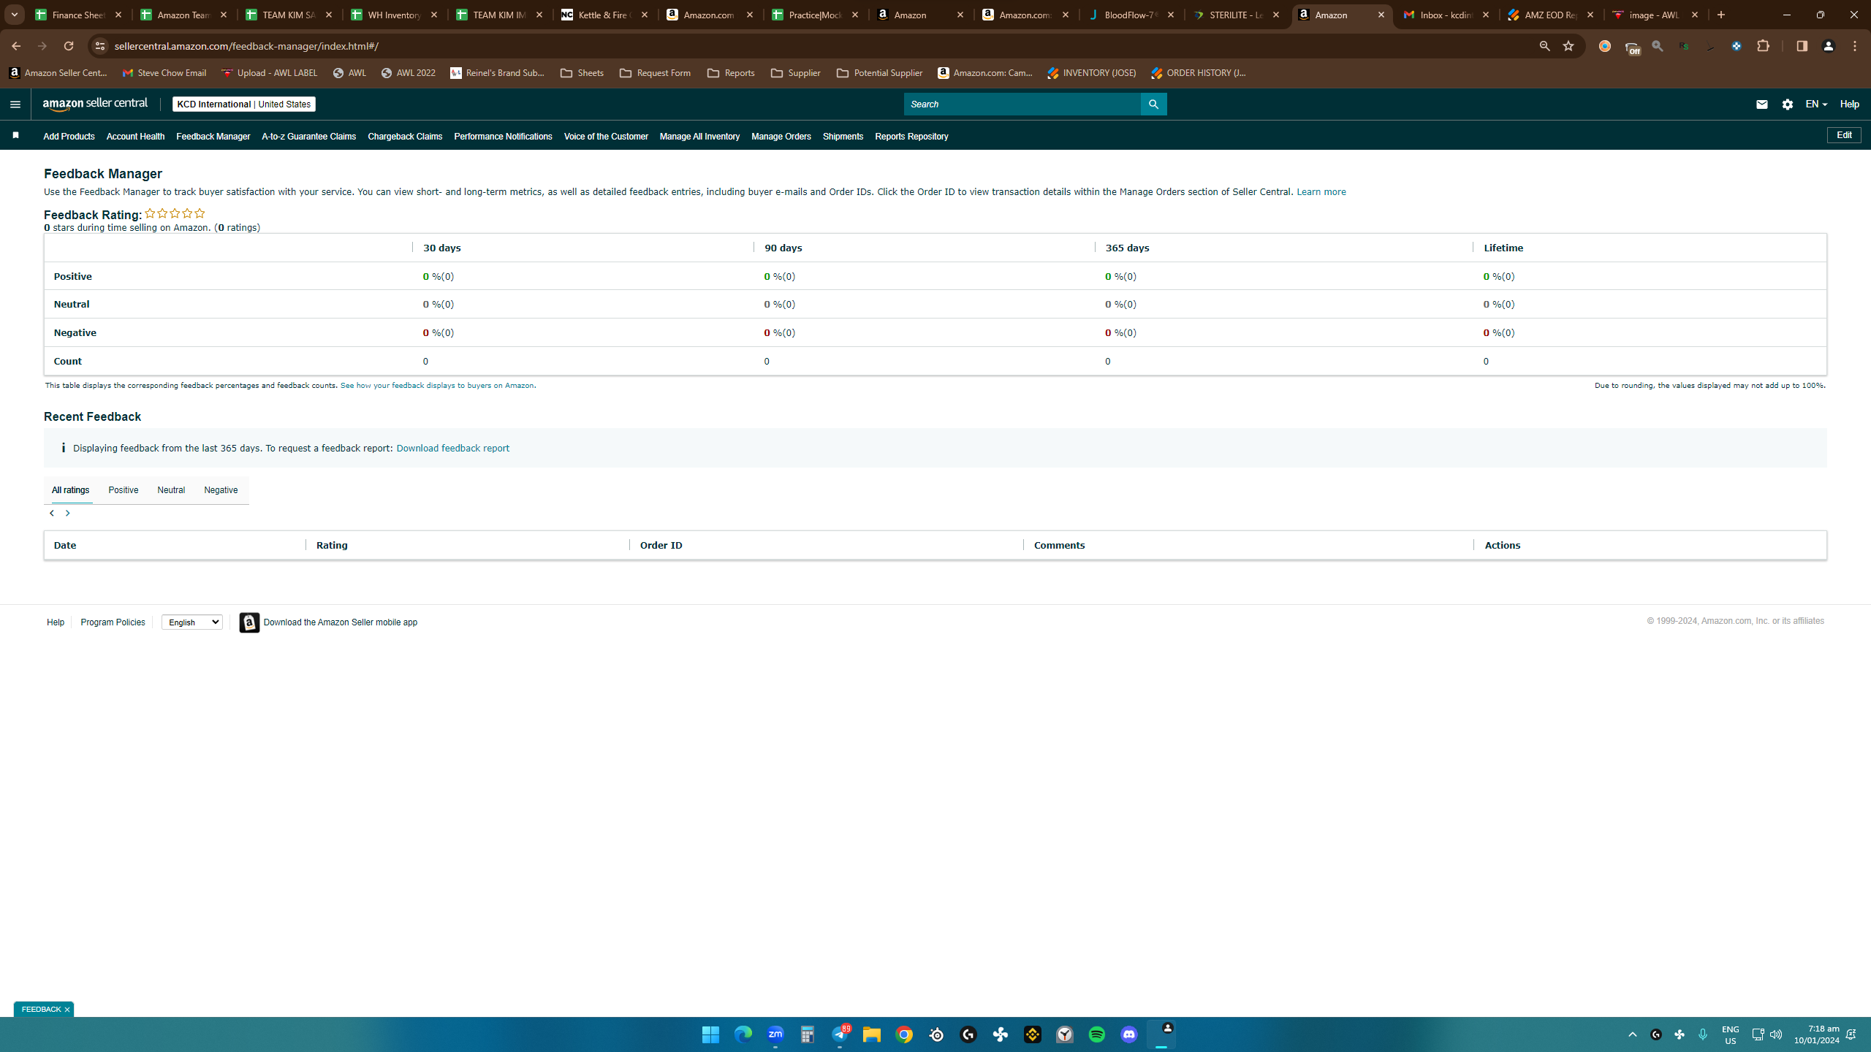The height and width of the screenshot is (1052, 1871).
Task: Click the RS extension icon
Action: tap(1684, 46)
